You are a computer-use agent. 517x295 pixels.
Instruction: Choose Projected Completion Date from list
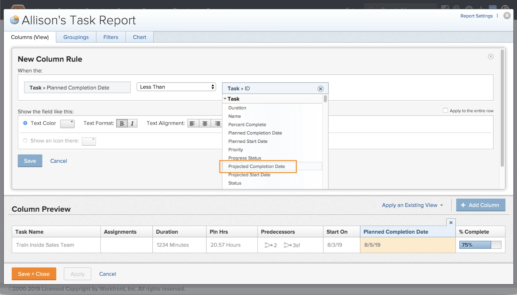[257, 166]
